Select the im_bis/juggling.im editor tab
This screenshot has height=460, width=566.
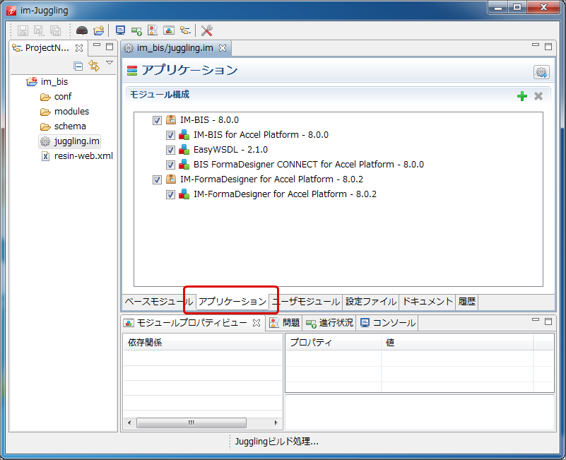pos(175,48)
